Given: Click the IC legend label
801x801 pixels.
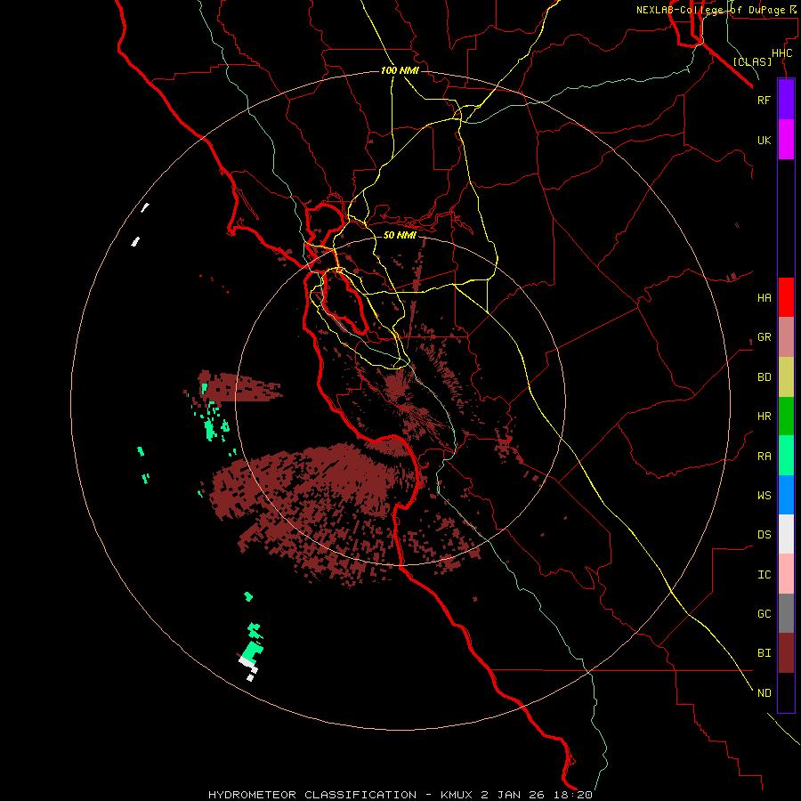Looking at the screenshot, I should (764, 575).
